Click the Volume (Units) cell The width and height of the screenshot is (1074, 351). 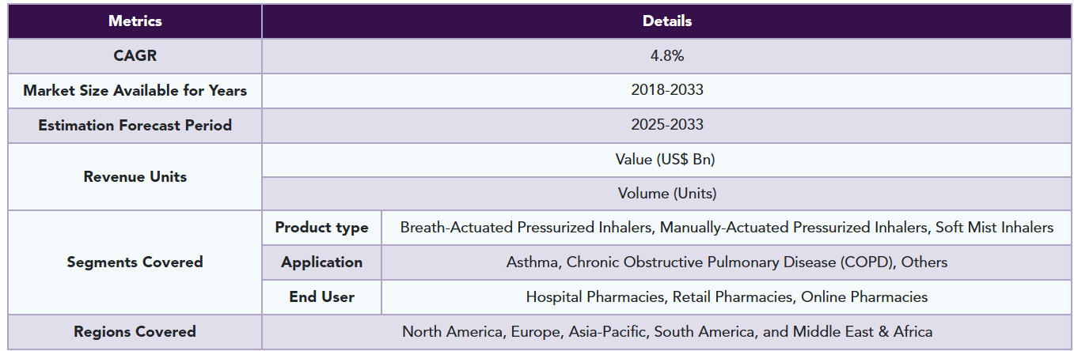click(667, 194)
